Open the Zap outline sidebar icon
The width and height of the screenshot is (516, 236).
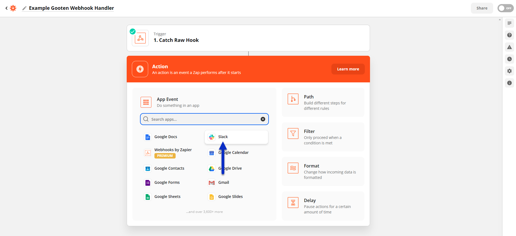click(509, 23)
